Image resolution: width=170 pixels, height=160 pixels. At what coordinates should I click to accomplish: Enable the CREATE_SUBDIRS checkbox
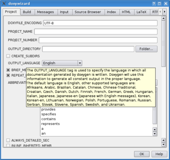pyautogui.click(x=8, y=56)
